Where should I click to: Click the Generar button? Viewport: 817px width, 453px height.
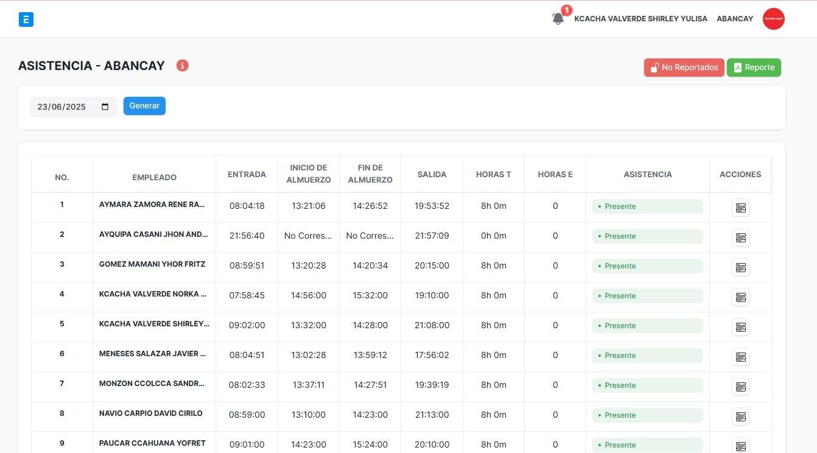click(144, 106)
